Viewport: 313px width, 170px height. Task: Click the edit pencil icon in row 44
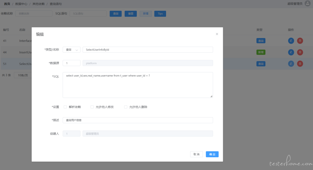coord(291,52)
